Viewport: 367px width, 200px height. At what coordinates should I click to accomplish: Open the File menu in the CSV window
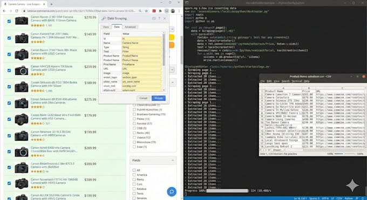tap(263, 81)
